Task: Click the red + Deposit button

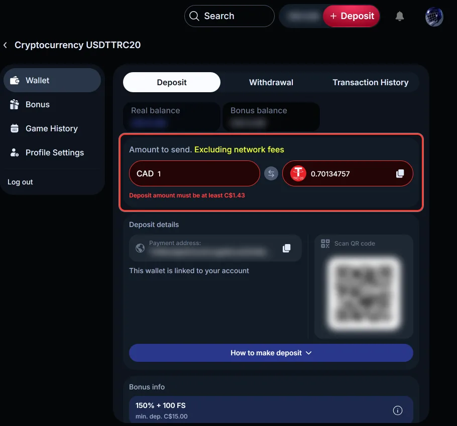Action: coord(352,16)
